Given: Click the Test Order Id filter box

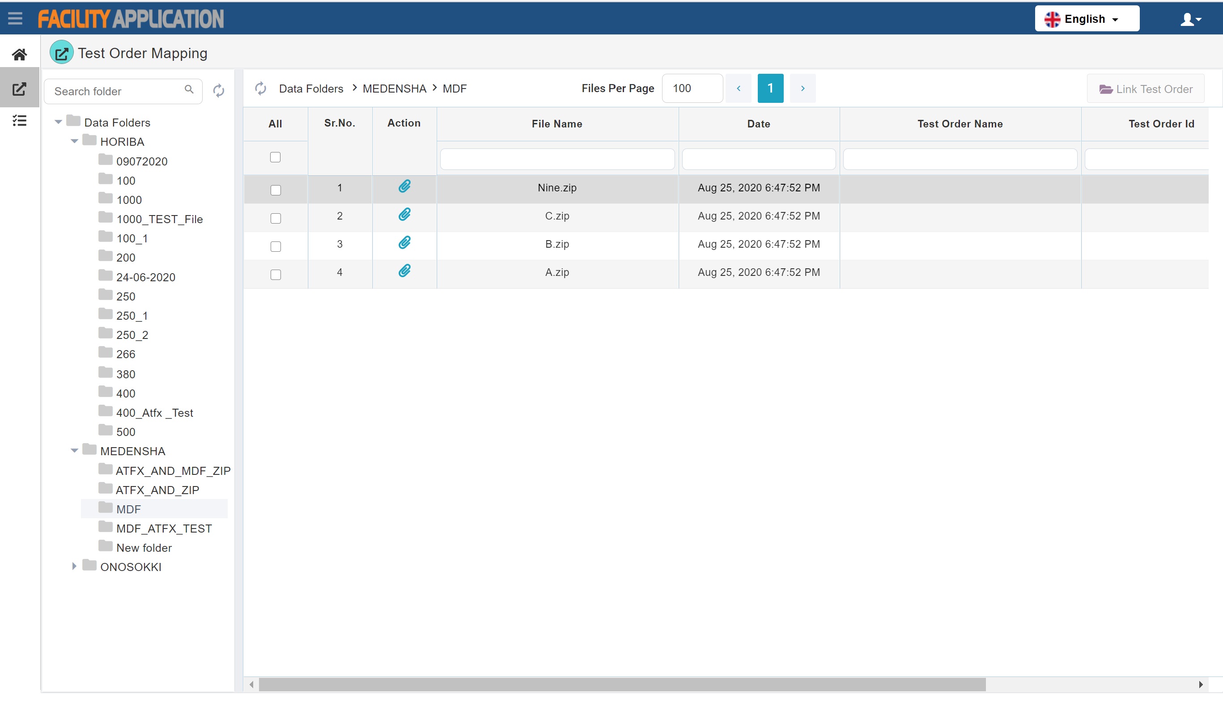Looking at the screenshot, I should (x=1147, y=159).
